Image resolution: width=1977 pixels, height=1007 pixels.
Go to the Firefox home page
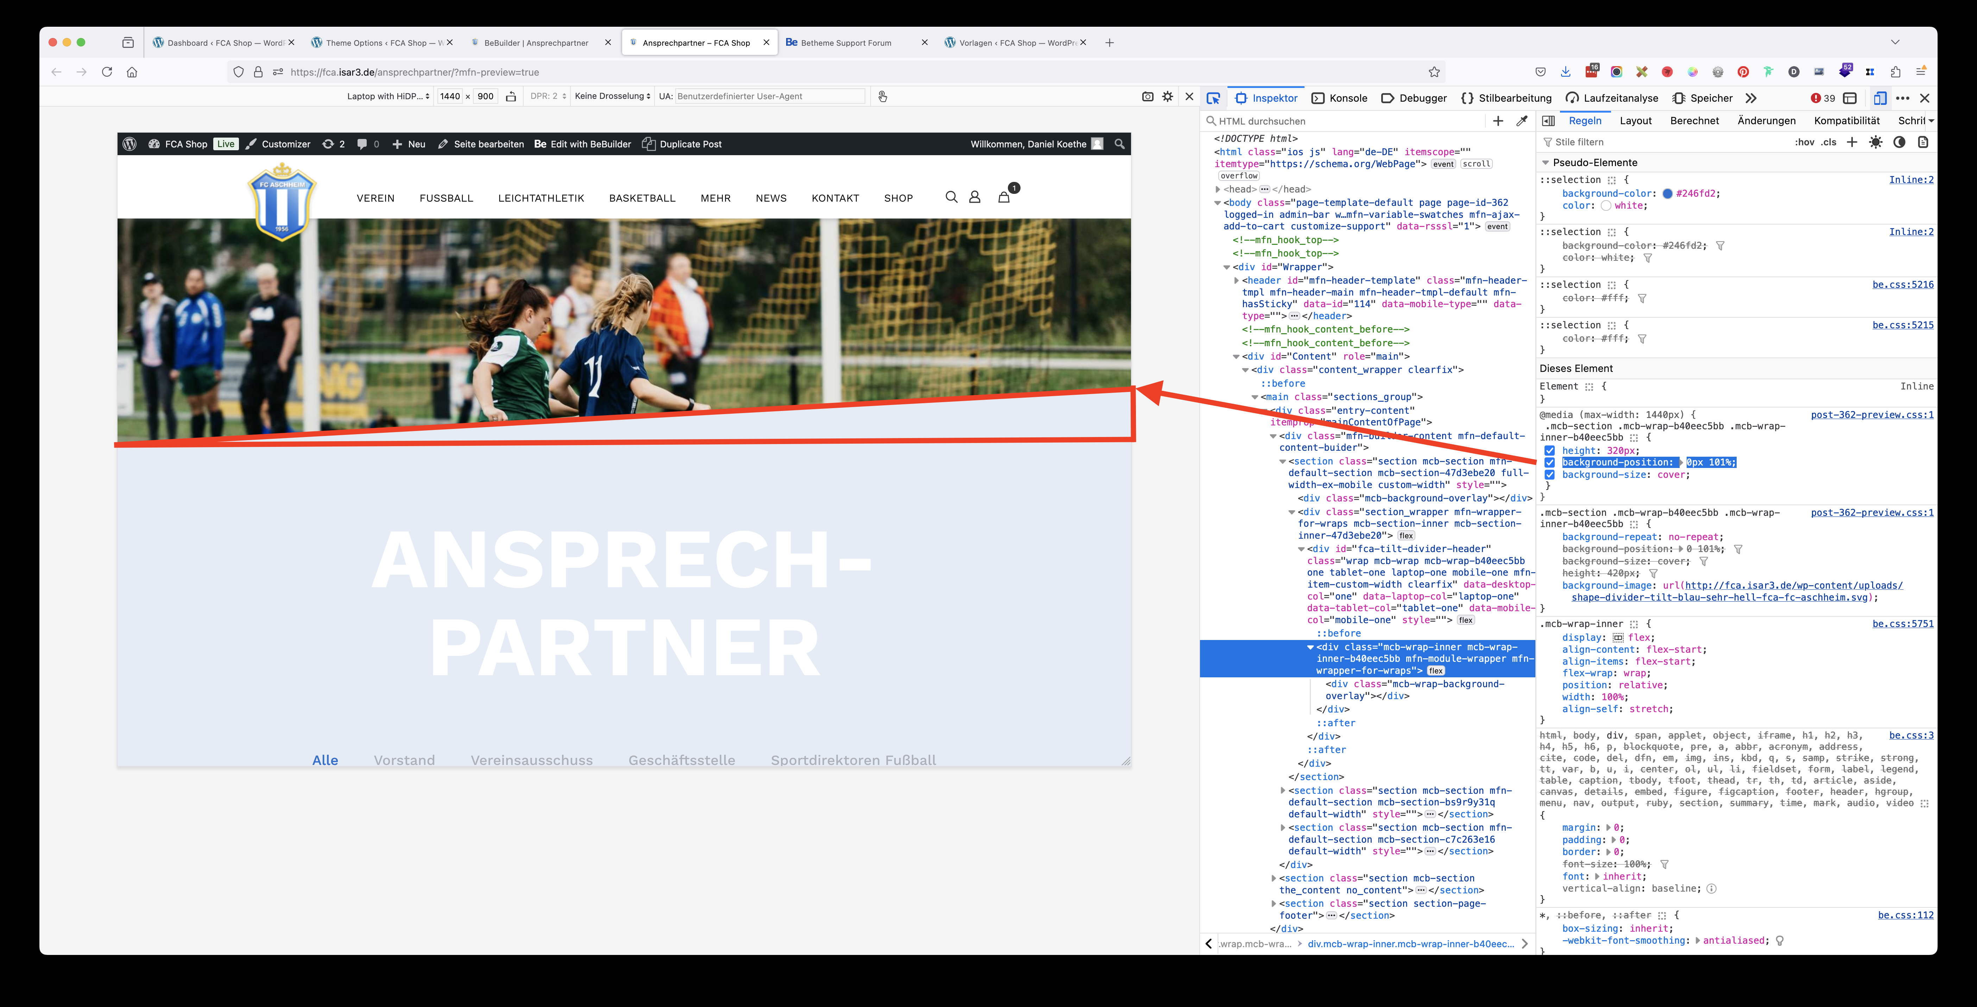pyautogui.click(x=132, y=72)
